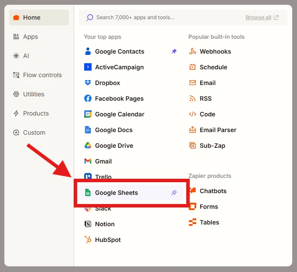
Task: Select the Google Sheets label
Action: (116, 193)
